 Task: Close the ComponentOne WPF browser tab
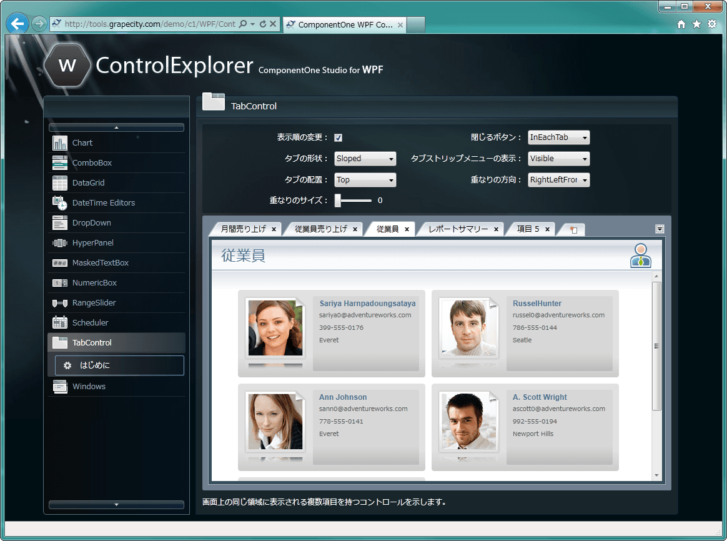click(400, 24)
